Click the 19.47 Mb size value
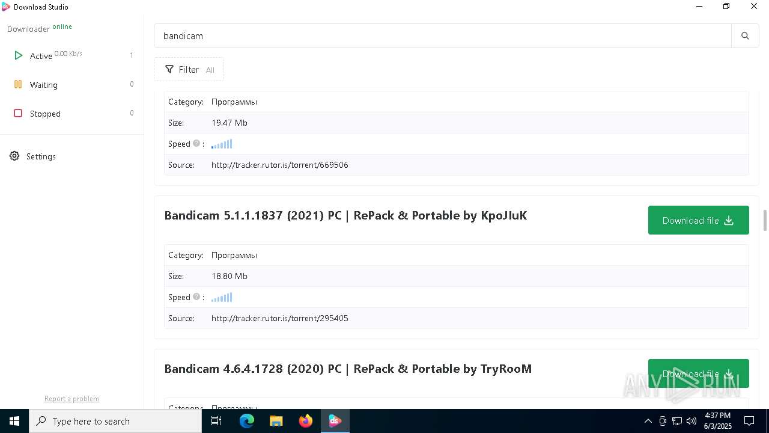The width and height of the screenshot is (769, 433). (229, 123)
